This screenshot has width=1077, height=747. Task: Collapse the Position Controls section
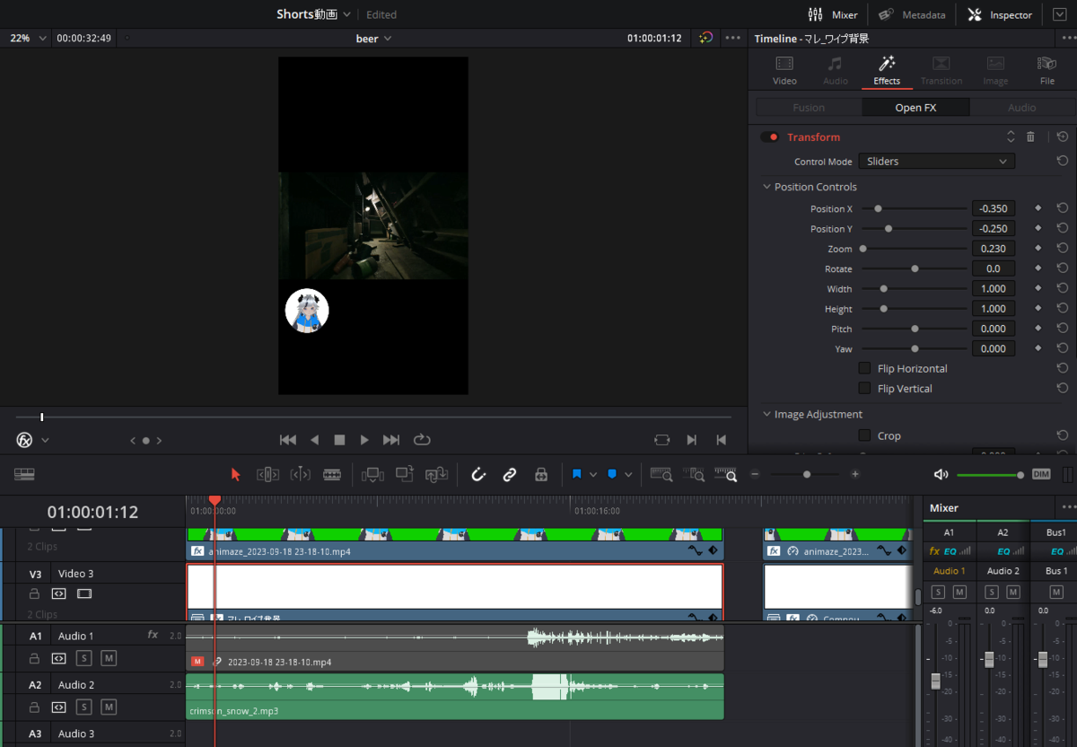766,187
